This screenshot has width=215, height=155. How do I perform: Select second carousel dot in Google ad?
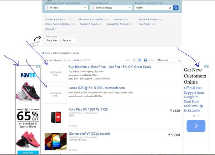tap(198, 116)
